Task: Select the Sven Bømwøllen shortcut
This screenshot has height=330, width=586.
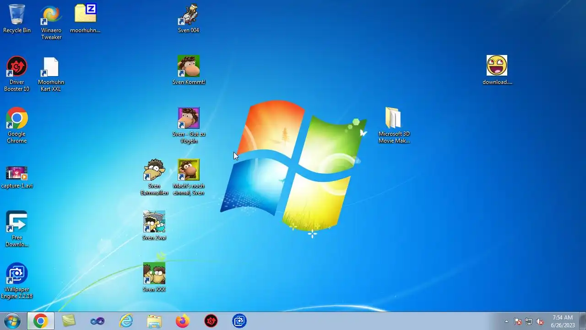Action: pyautogui.click(x=154, y=177)
